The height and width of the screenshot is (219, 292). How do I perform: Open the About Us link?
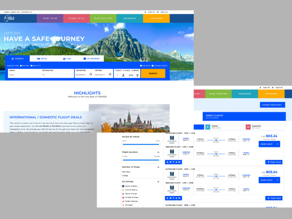[x=15, y=12]
